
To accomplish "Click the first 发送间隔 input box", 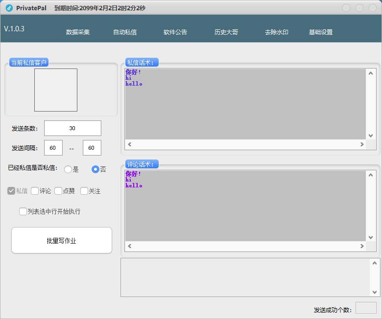I will coord(53,148).
